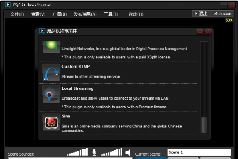
Task: Click the XSplit logo in plugin dialog title
Action: (42, 31)
